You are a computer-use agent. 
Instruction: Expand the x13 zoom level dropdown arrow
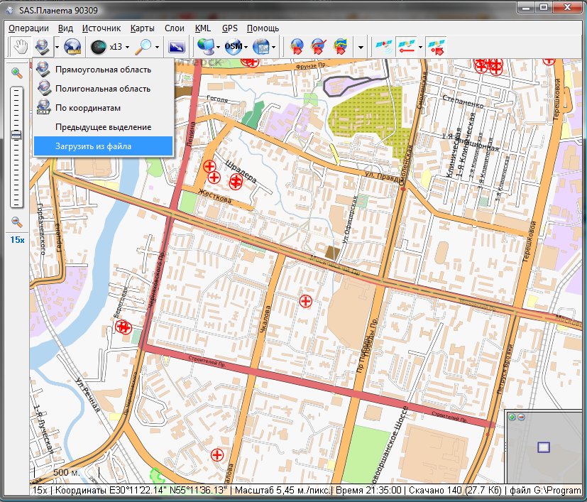coord(127,48)
